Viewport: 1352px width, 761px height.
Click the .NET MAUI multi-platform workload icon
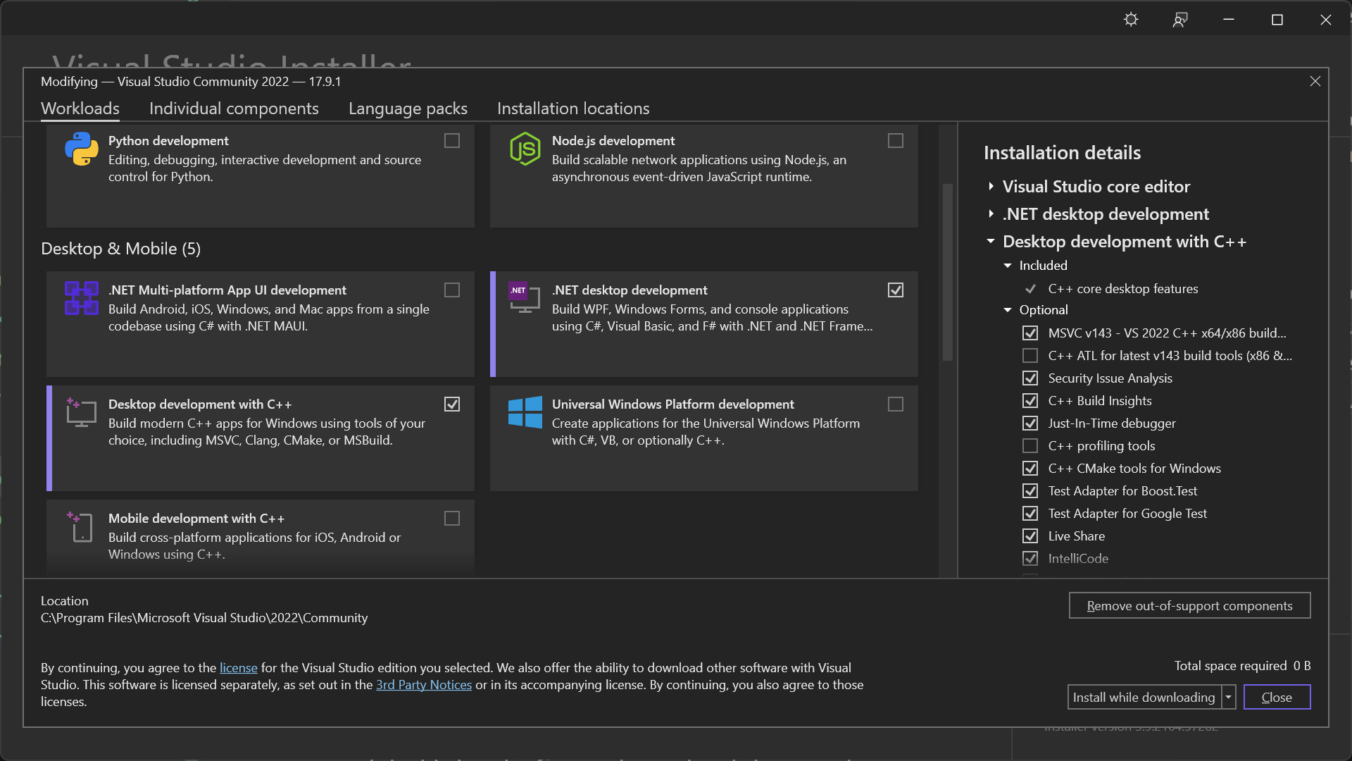(82, 298)
